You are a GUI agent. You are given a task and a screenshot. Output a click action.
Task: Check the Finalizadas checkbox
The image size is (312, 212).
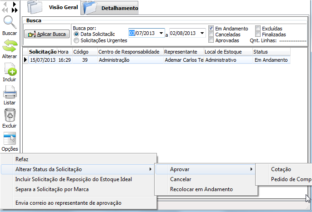click(258, 34)
